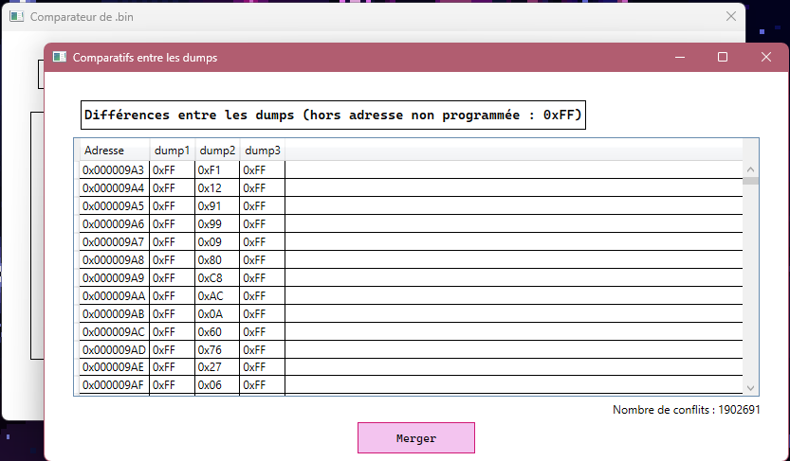The width and height of the screenshot is (790, 461).
Task: Click the app icon in Comparatifs title bar
Action: (x=60, y=57)
